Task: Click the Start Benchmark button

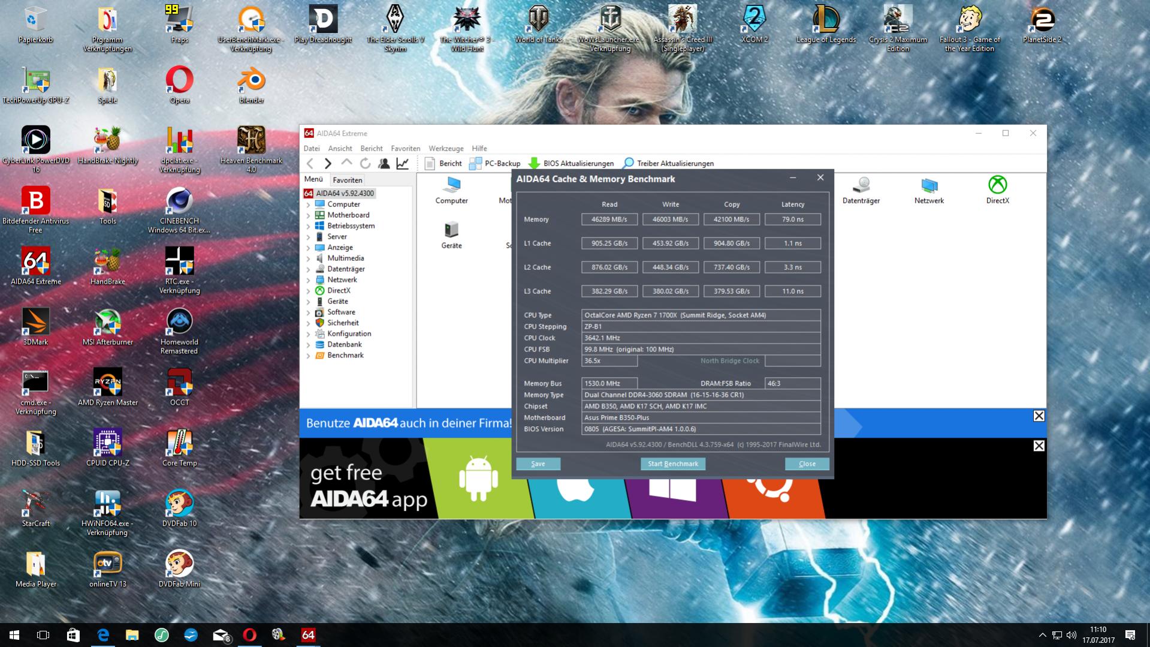Action: pyautogui.click(x=673, y=464)
